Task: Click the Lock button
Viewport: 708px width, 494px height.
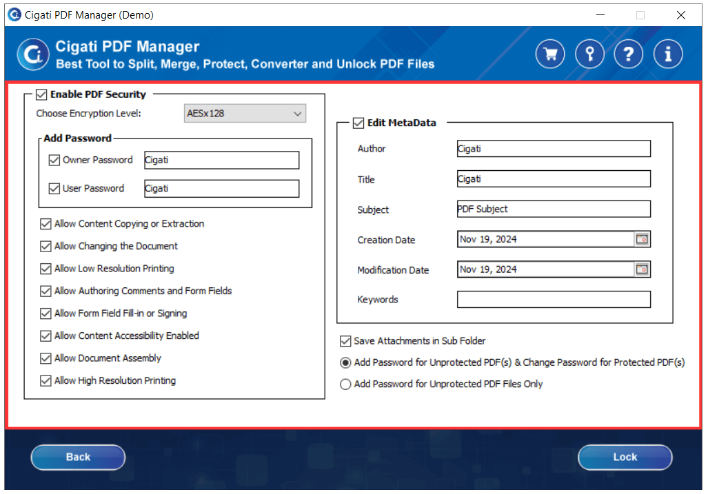Action: [625, 457]
